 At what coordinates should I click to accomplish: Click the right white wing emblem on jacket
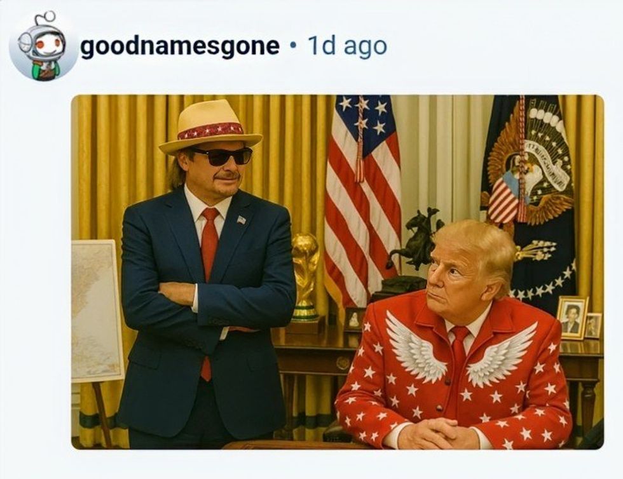[502, 354]
